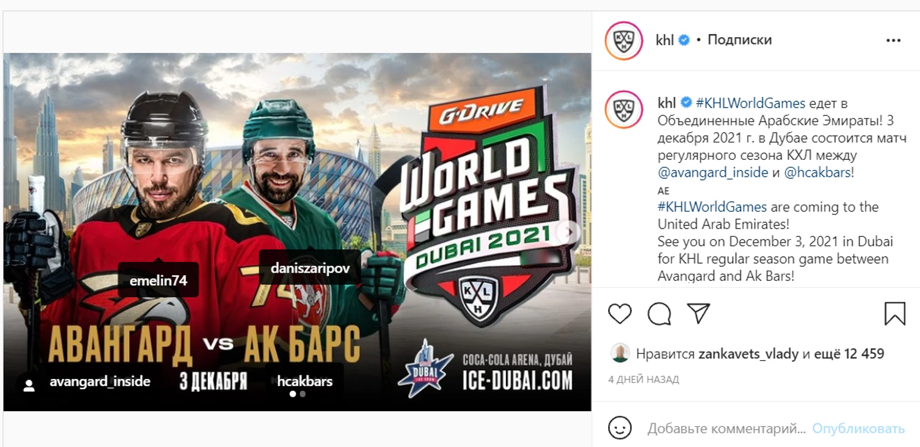Click the Добавьте комментарий input field
This screenshot has width=920, height=447.
[x=727, y=429]
